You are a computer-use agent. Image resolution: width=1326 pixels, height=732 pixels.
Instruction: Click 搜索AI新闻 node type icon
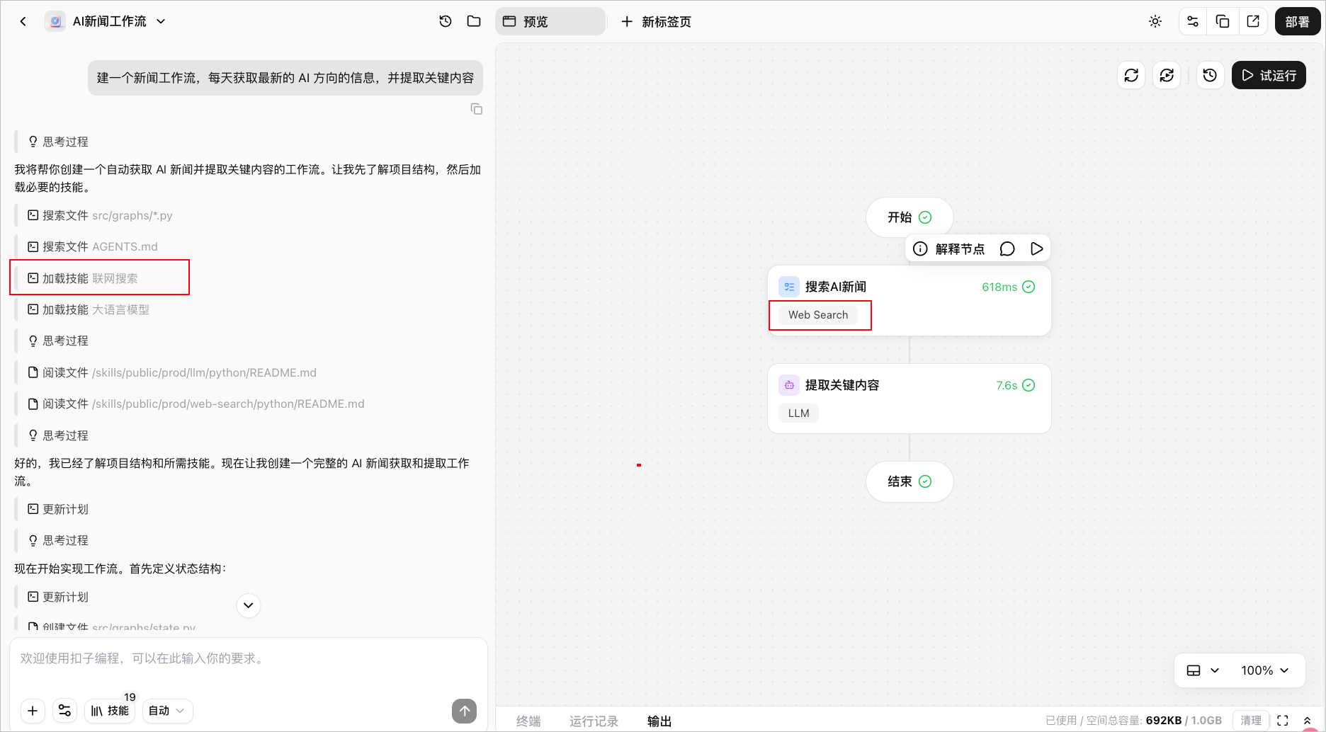[x=789, y=287]
